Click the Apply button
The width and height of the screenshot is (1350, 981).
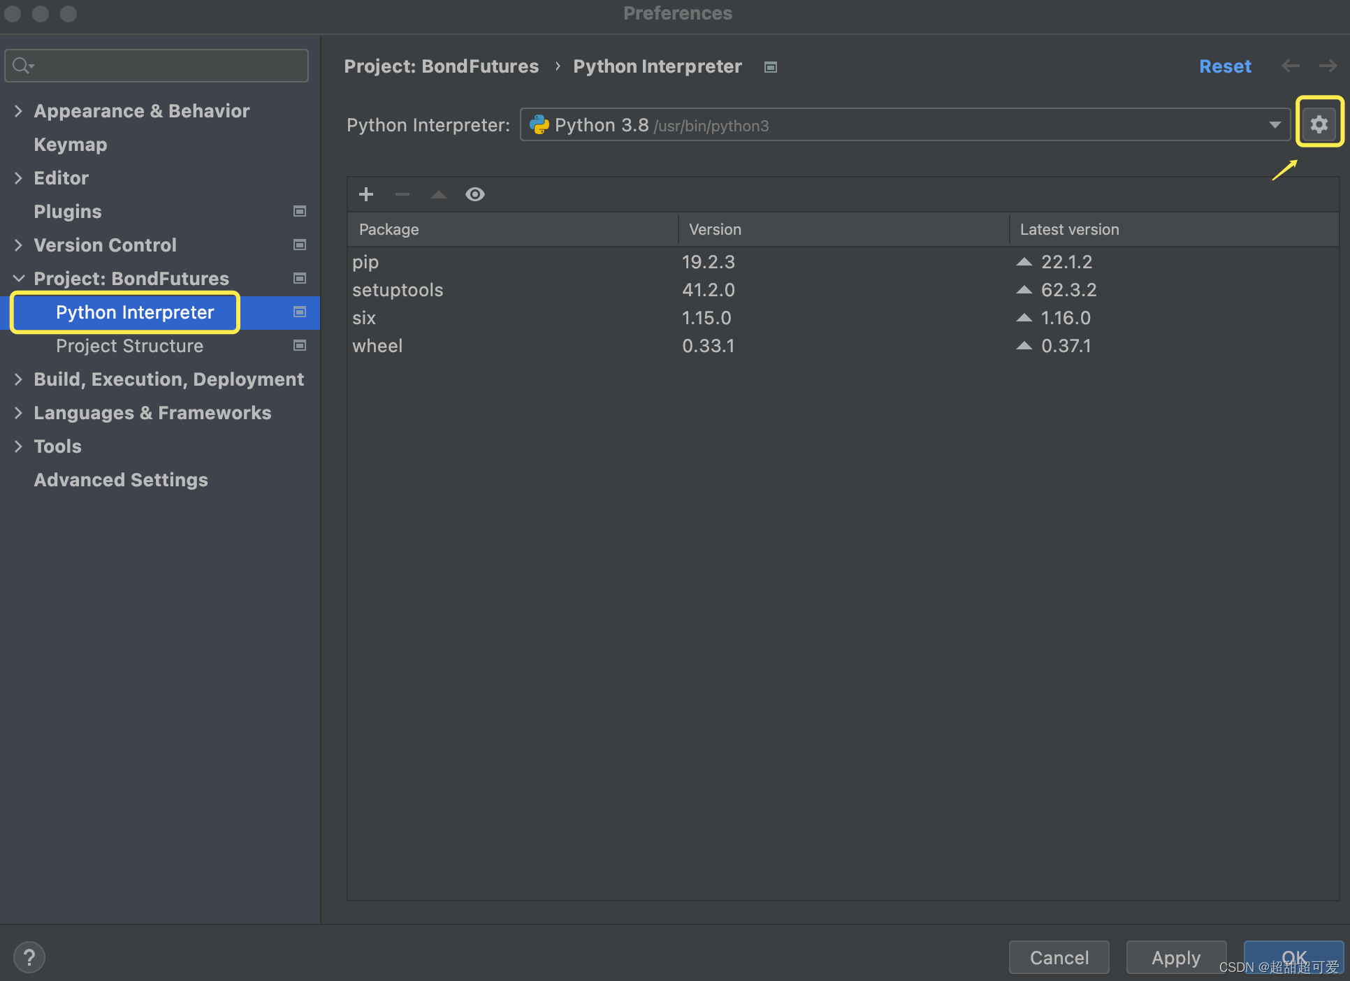pyautogui.click(x=1176, y=957)
